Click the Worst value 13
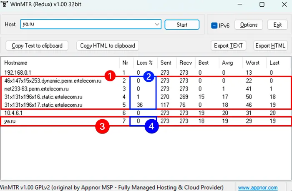Viewport: 292px width, 191px height. tap(249, 73)
